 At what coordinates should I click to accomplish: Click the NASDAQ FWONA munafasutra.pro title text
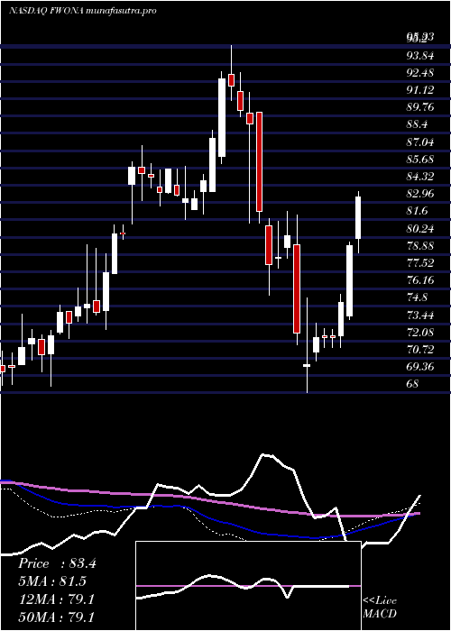coord(83,11)
